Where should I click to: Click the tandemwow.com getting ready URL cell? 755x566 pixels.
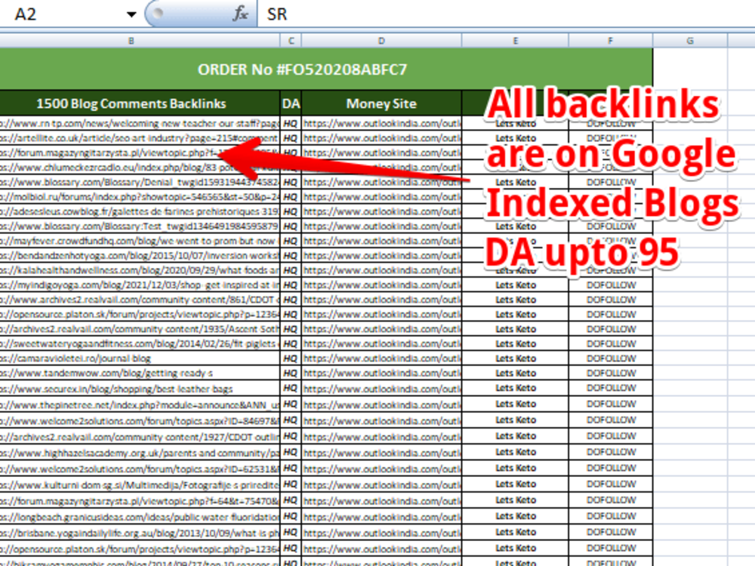pyautogui.click(x=140, y=373)
